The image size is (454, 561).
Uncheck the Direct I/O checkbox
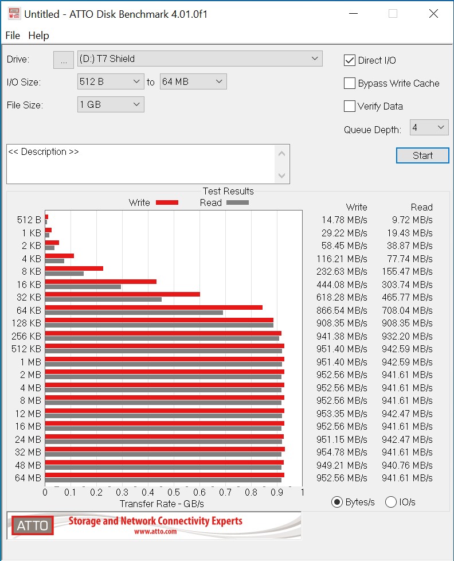(x=350, y=60)
